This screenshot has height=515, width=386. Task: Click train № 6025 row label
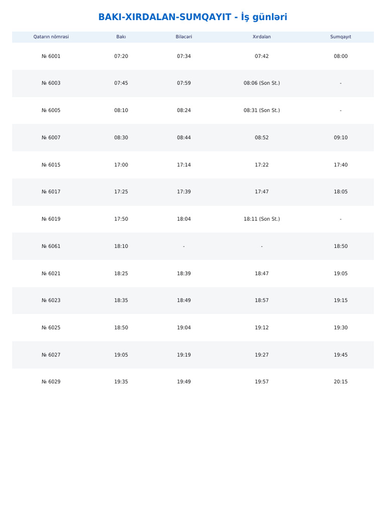(51, 328)
